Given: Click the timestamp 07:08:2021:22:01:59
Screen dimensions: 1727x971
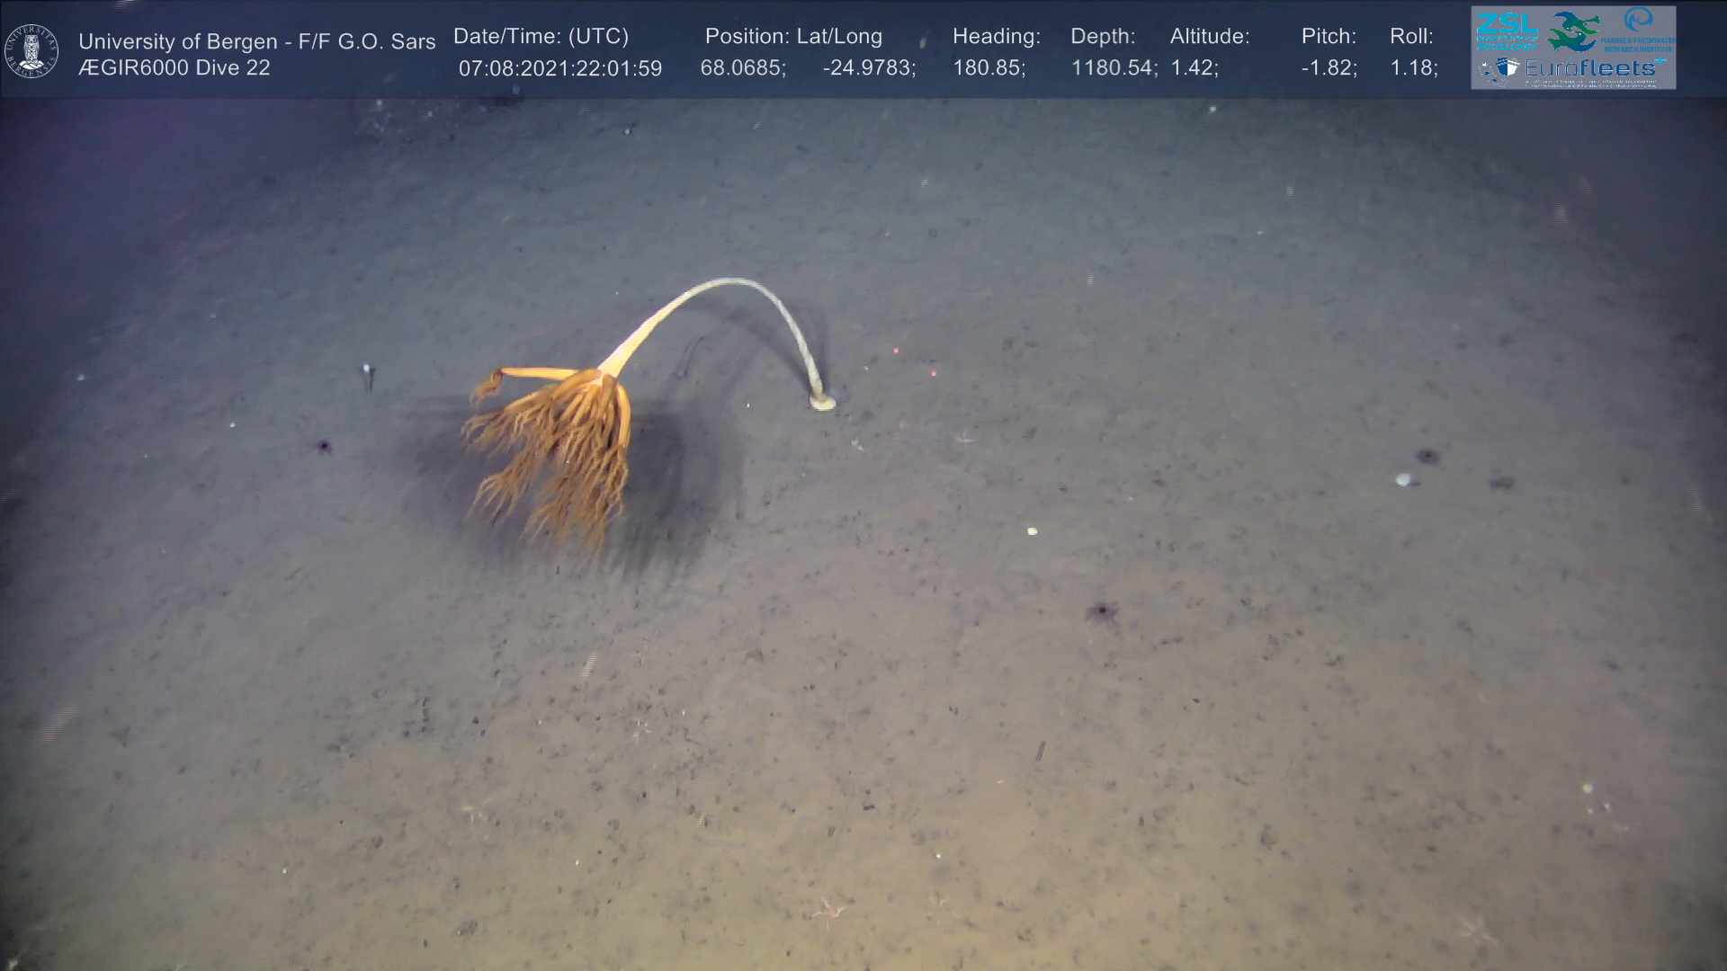Looking at the screenshot, I should (x=559, y=68).
